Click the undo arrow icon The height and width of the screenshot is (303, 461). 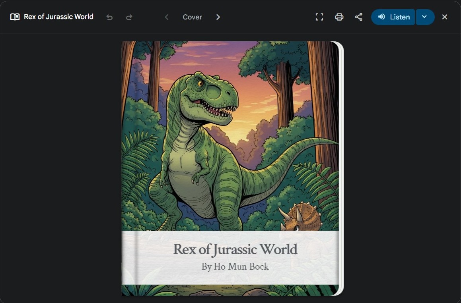coord(109,17)
